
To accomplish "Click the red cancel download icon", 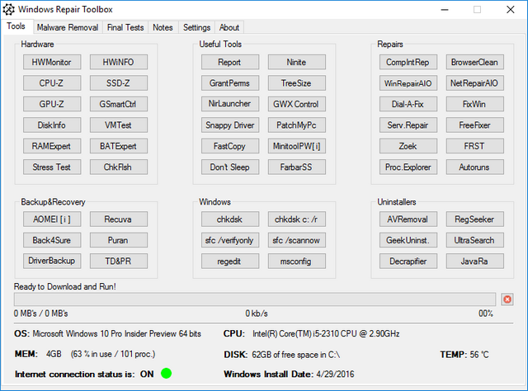I will (507, 299).
